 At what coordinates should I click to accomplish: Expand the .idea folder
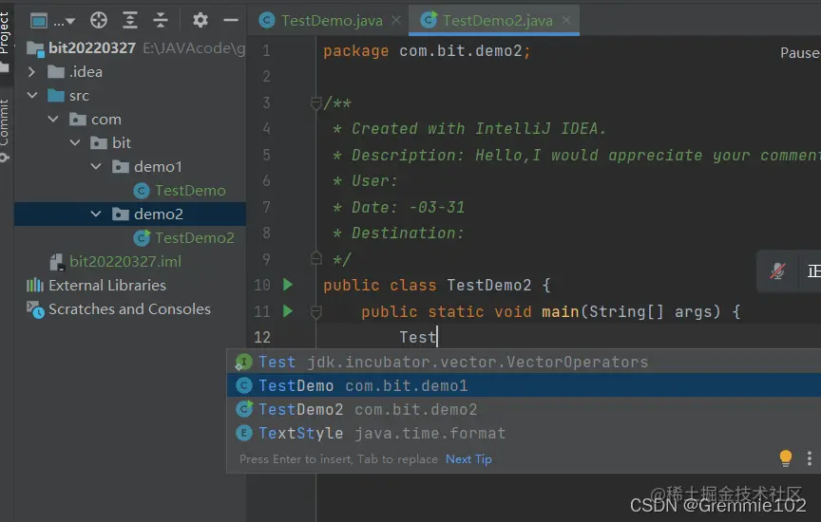[31, 72]
